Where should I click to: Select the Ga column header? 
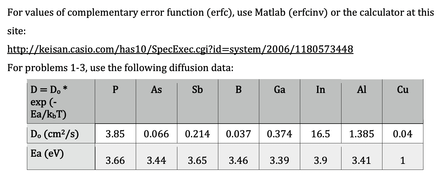[x=279, y=90]
